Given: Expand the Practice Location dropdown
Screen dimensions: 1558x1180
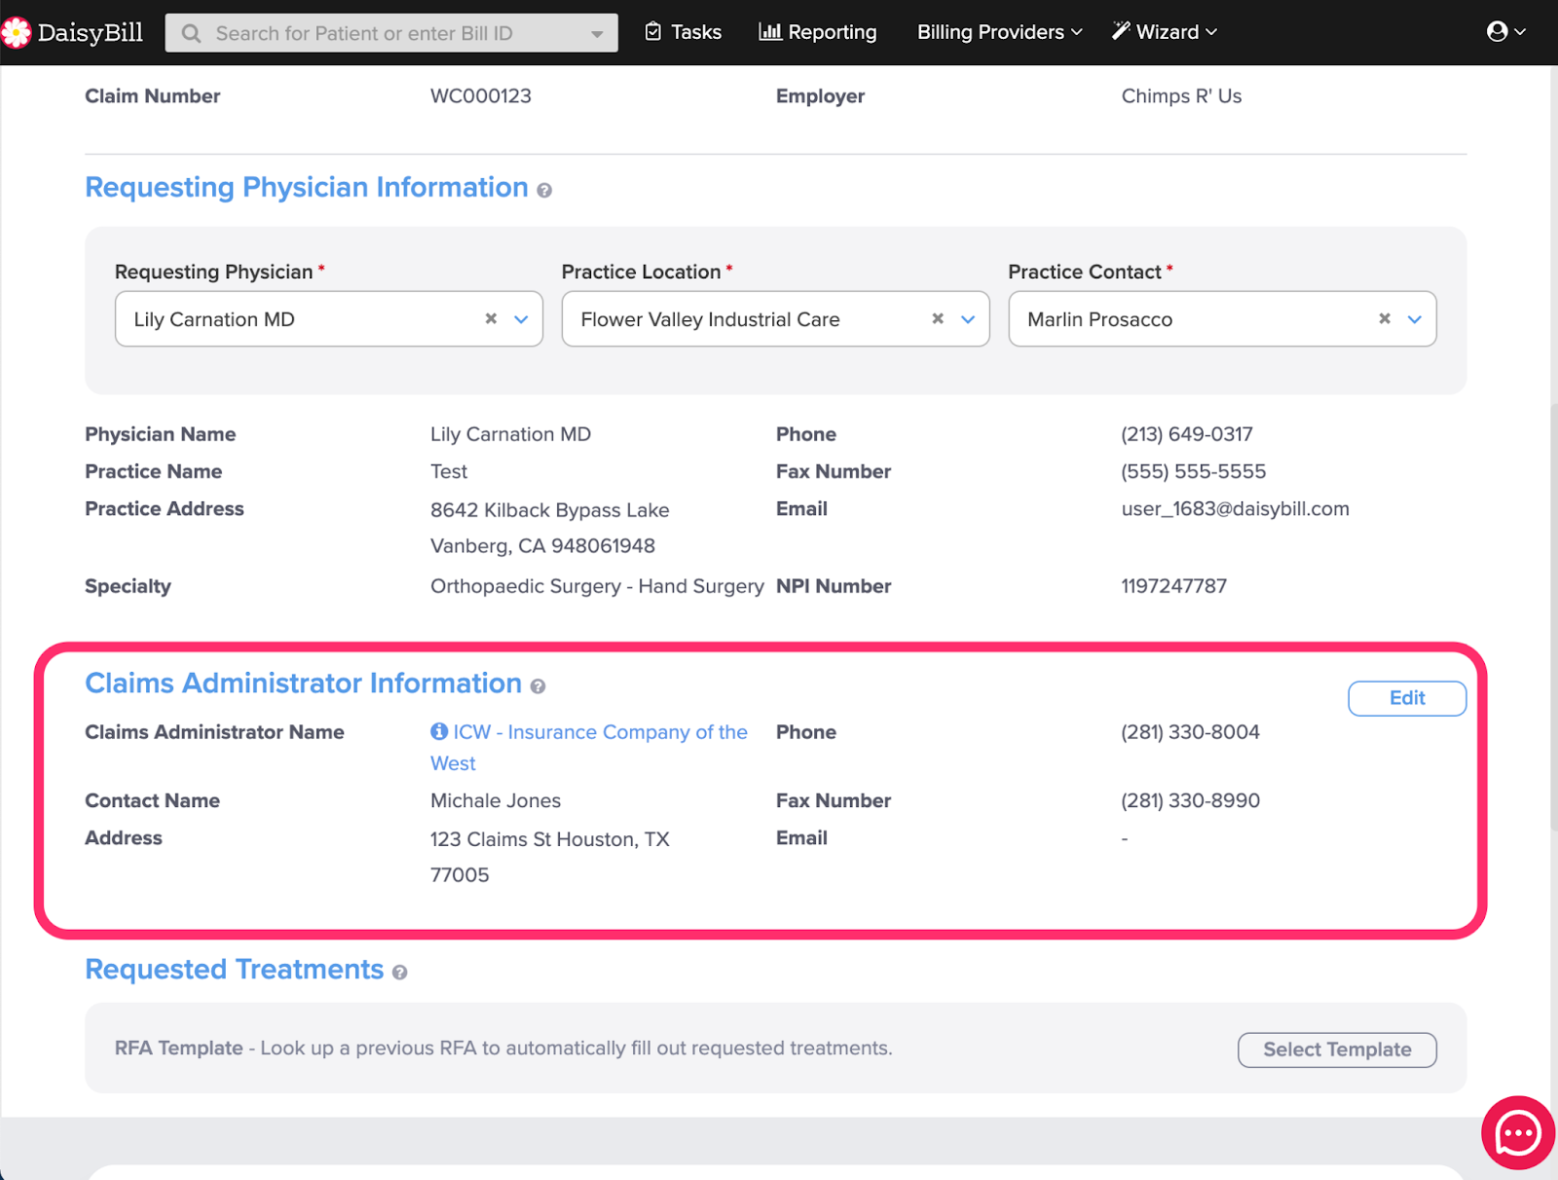Looking at the screenshot, I should (x=968, y=319).
